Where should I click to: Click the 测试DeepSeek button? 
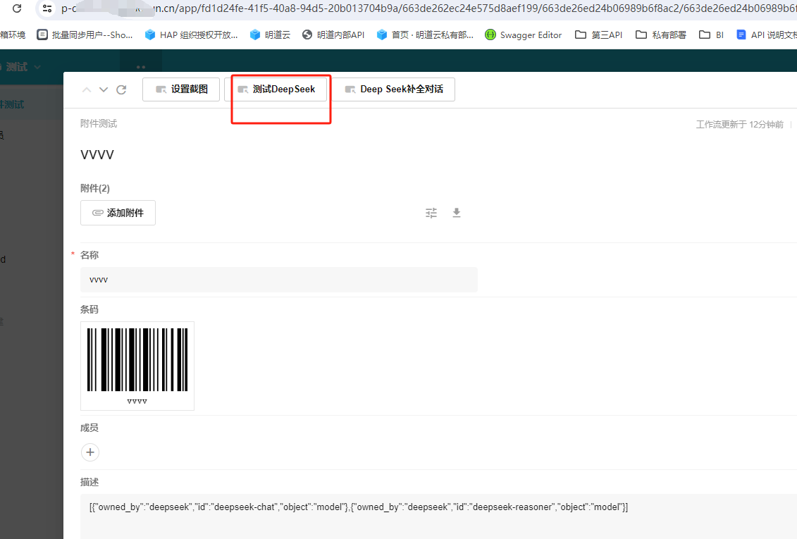coord(276,89)
